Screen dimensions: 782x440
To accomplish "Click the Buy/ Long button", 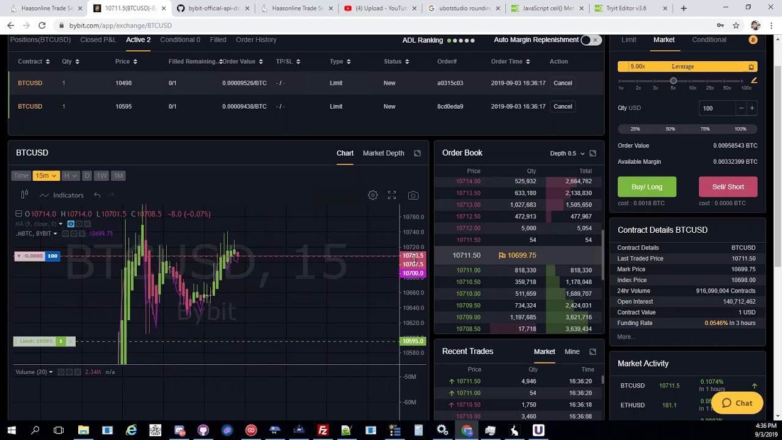I will point(646,187).
